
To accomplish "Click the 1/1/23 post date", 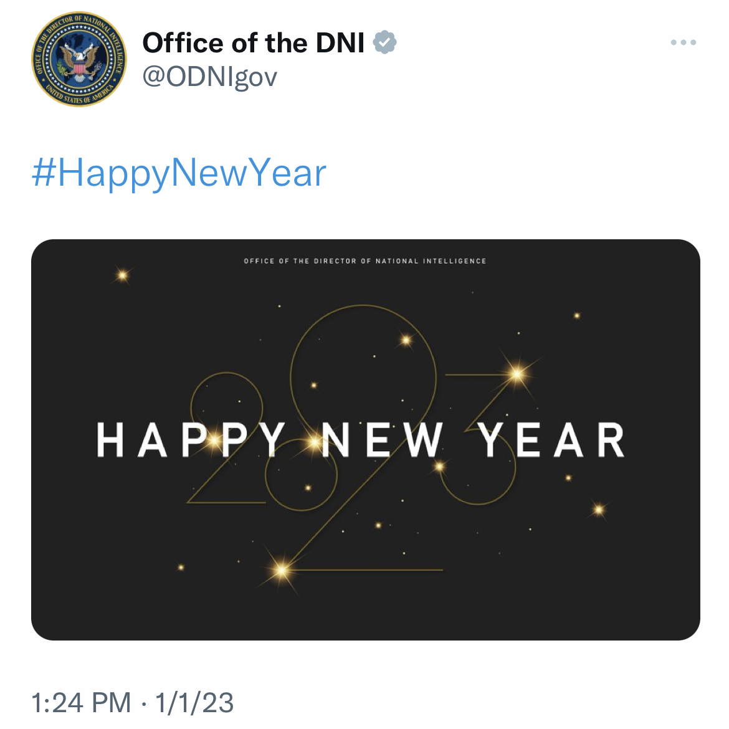I will pos(194,703).
